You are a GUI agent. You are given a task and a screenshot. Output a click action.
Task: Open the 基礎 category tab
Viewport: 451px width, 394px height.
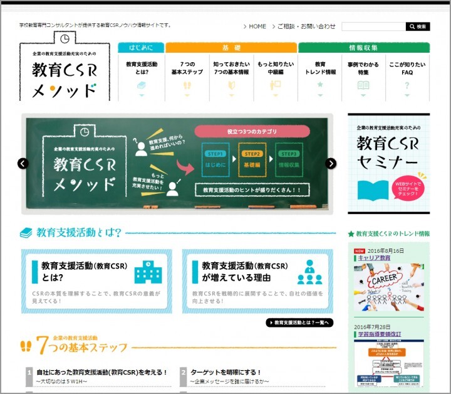231,48
